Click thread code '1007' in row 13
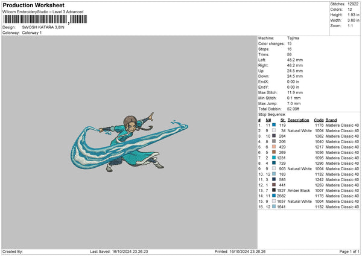The width and height of the screenshot is (362, 256). [x=319, y=190]
